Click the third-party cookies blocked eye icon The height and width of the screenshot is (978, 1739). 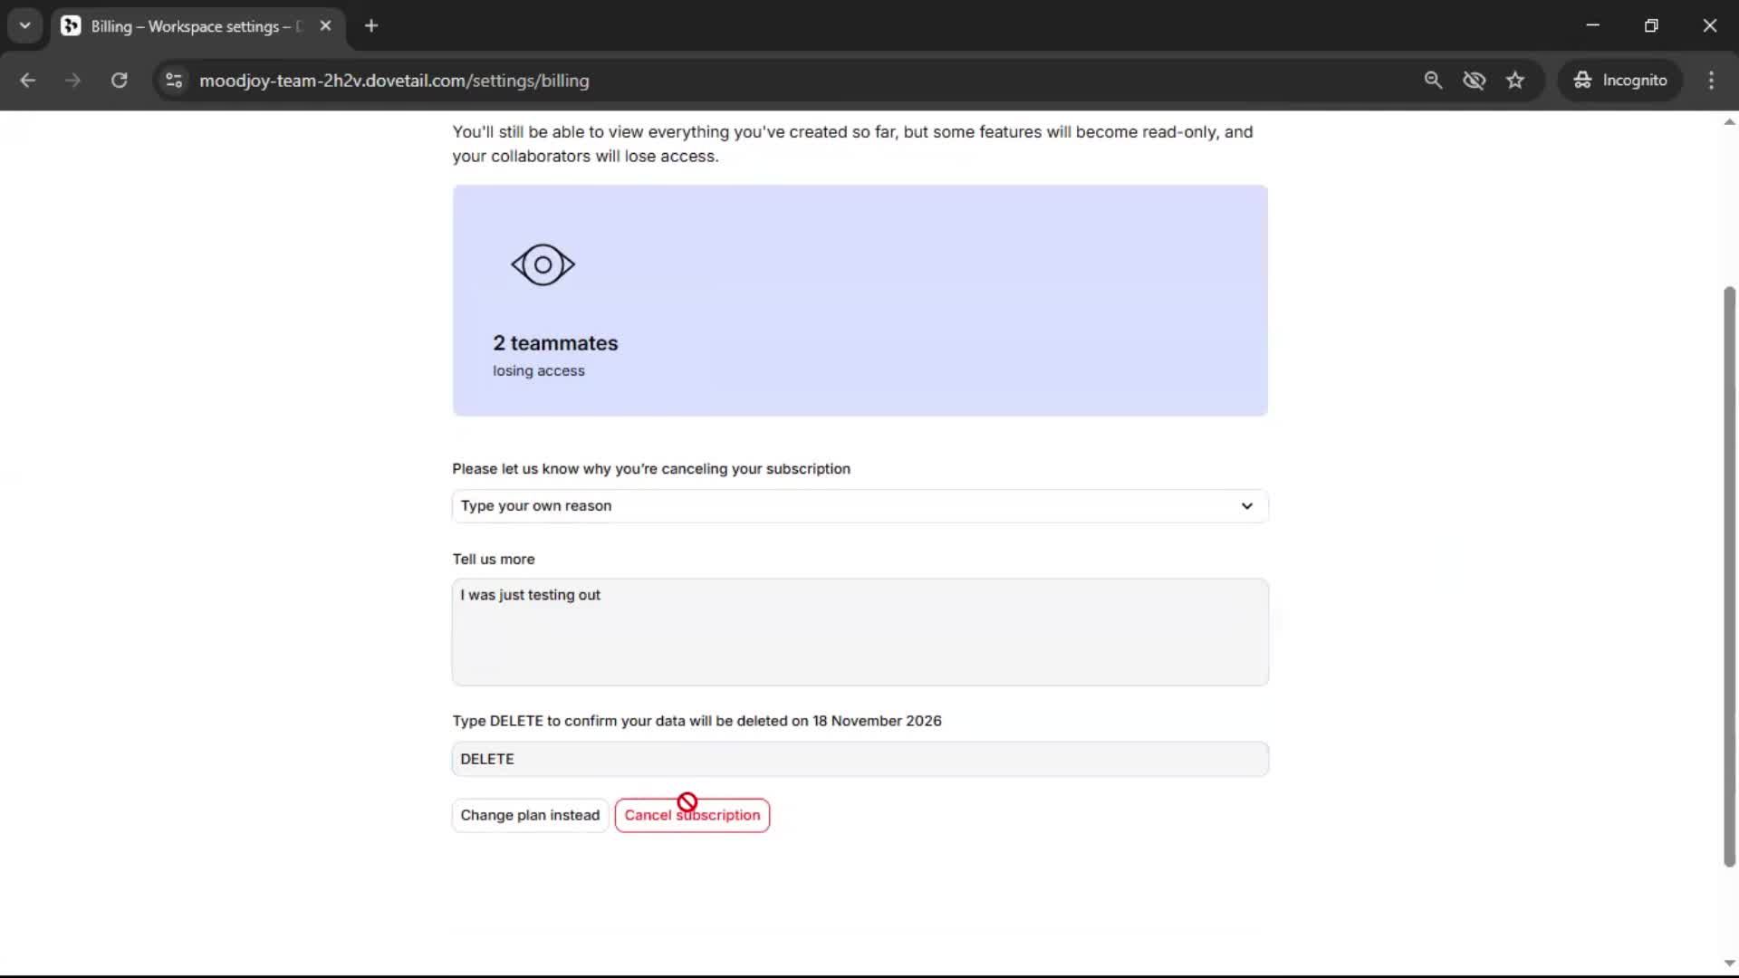point(1474,81)
